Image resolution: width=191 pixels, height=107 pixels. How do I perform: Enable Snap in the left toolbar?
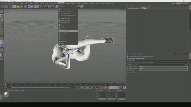2,50
